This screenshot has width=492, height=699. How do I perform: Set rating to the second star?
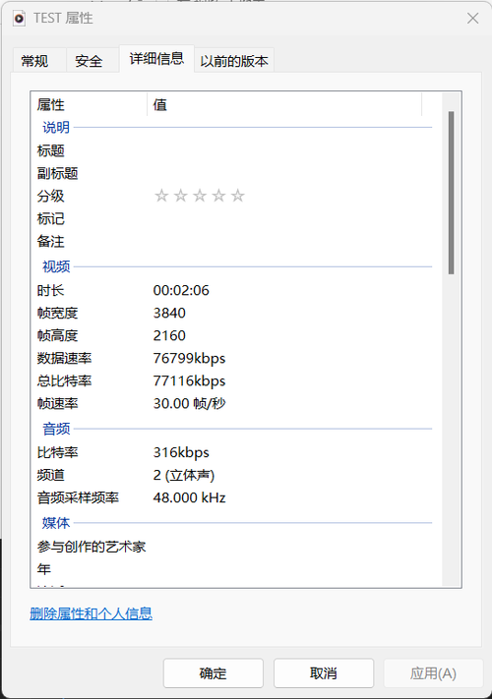coord(181,196)
